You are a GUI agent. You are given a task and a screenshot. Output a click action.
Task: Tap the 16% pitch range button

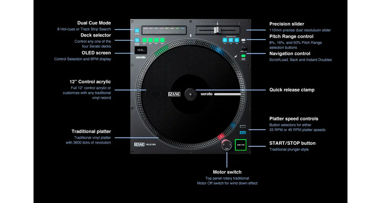[x=231, y=40]
